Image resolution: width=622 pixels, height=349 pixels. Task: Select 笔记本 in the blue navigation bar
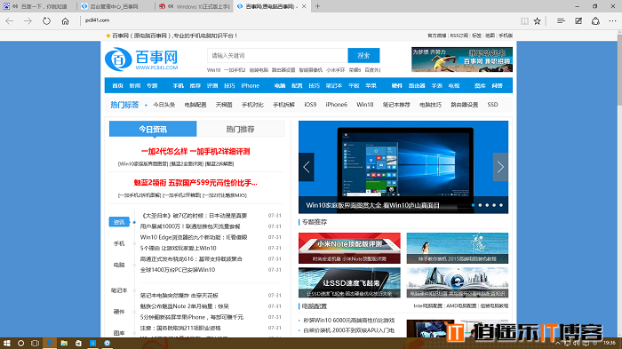(334, 85)
